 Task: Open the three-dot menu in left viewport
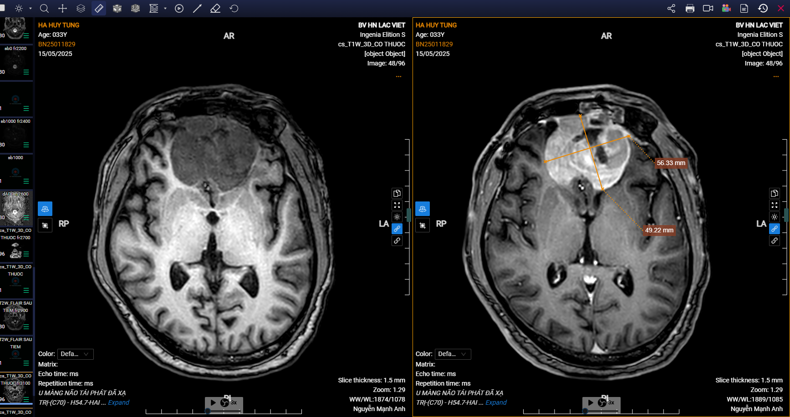coord(398,76)
